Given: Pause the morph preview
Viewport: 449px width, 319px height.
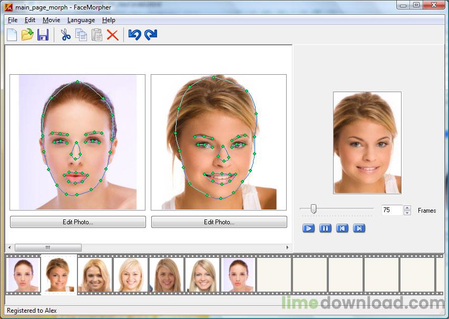Looking at the screenshot, I should click(x=326, y=228).
